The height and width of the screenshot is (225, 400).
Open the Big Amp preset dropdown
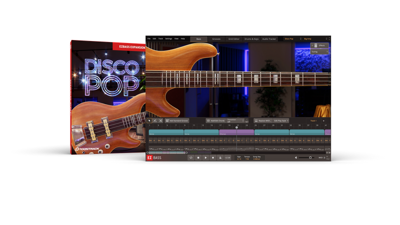point(315,39)
